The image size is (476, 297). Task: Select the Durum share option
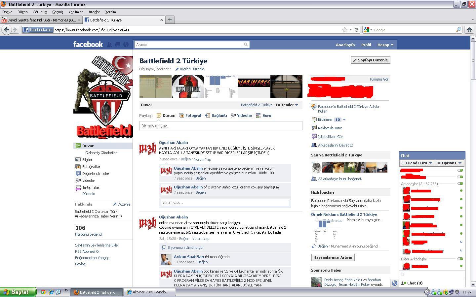(x=166, y=115)
